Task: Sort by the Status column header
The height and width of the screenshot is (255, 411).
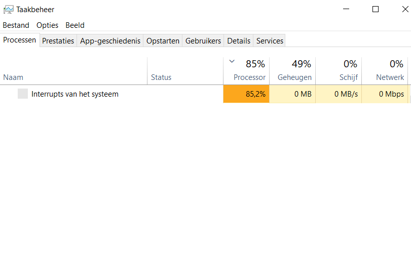Action: point(185,71)
